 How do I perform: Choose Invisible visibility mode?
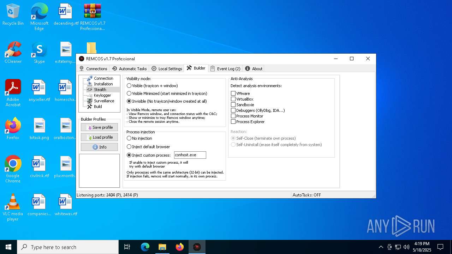click(167, 101)
